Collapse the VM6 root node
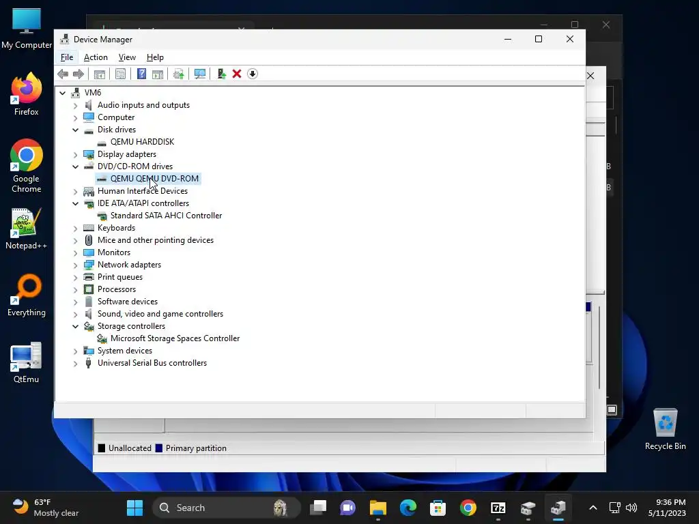The image size is (699, 524). pyautogui.click(x=63, y=93)
